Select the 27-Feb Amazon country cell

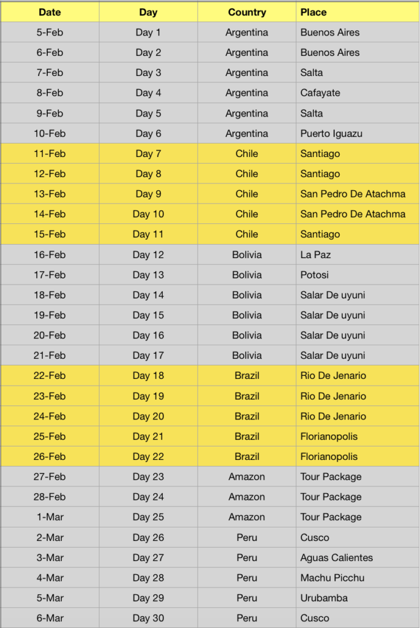247,477
